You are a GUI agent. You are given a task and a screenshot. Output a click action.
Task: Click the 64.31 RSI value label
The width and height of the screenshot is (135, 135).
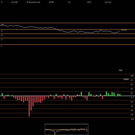pos(124,30)
